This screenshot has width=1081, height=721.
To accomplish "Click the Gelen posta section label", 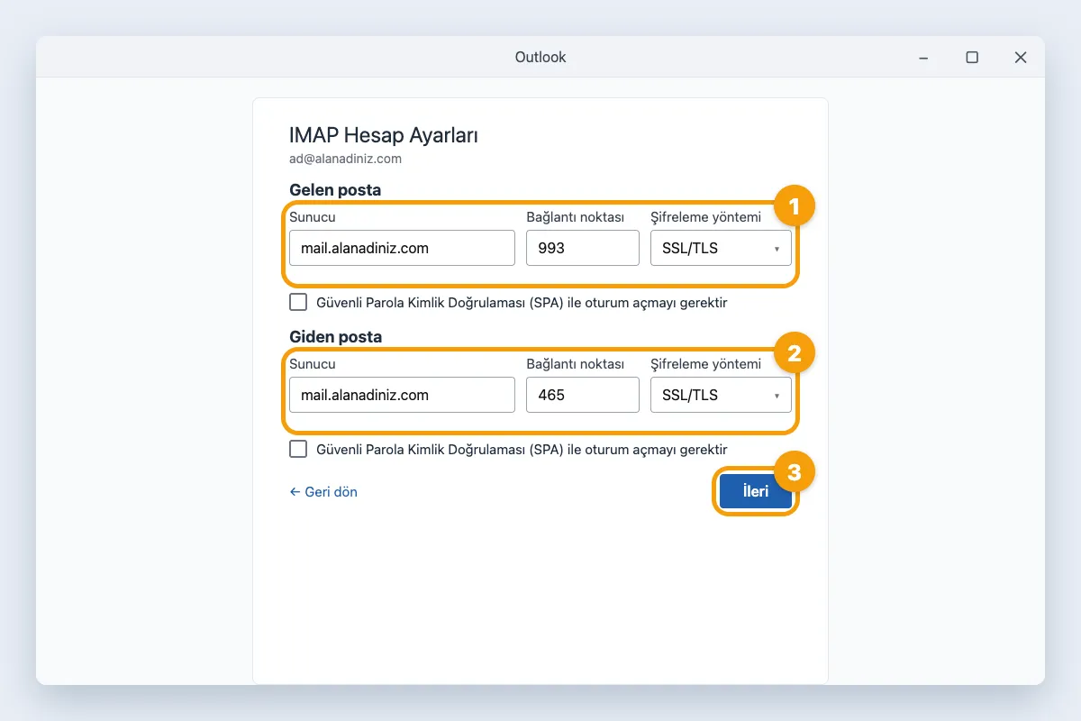I will click(x=335, y=190).
